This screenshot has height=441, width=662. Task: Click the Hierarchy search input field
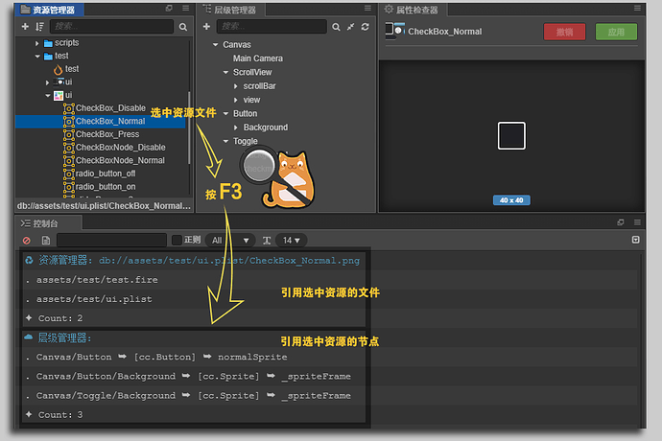pos(272,27)
